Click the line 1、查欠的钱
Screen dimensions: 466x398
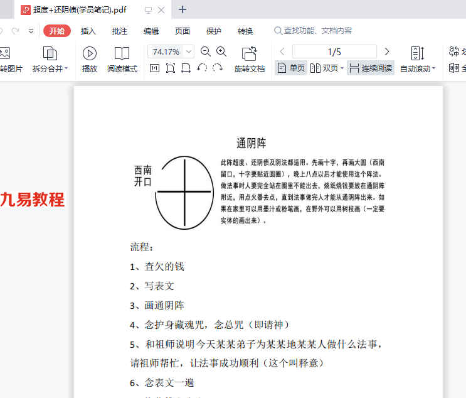(x=157, y=267)
